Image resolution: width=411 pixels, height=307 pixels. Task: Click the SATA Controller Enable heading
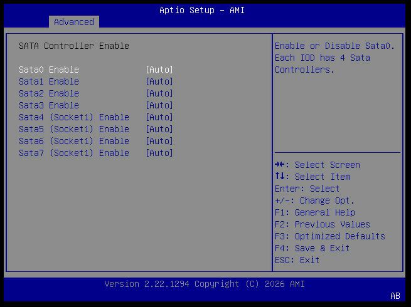(74, 46)
